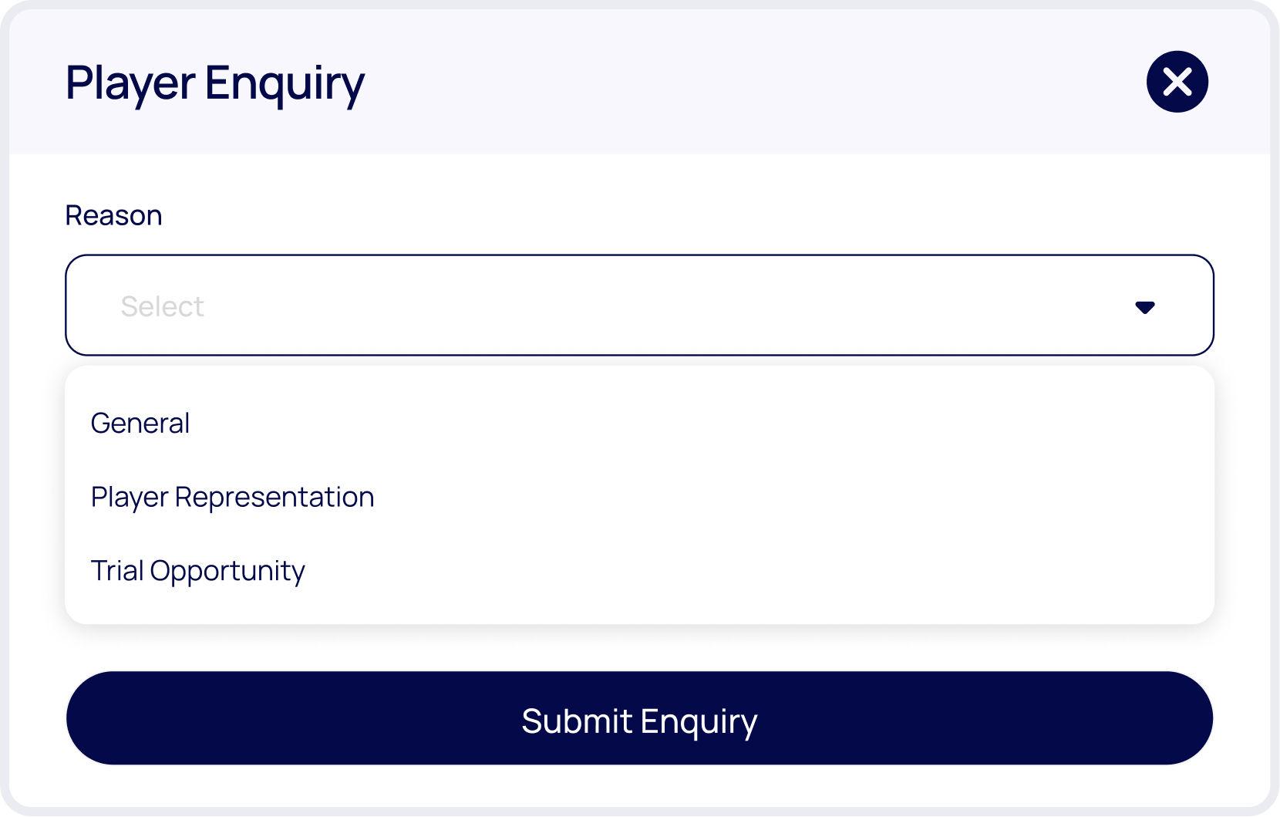
Task: Choose General from the reason list
Action: click(x=140, y=423)
